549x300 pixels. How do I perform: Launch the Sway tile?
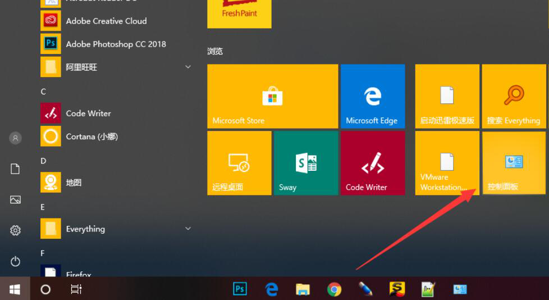306,163
